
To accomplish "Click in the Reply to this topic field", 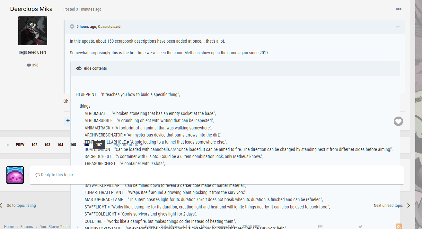I will coord(216,175).
